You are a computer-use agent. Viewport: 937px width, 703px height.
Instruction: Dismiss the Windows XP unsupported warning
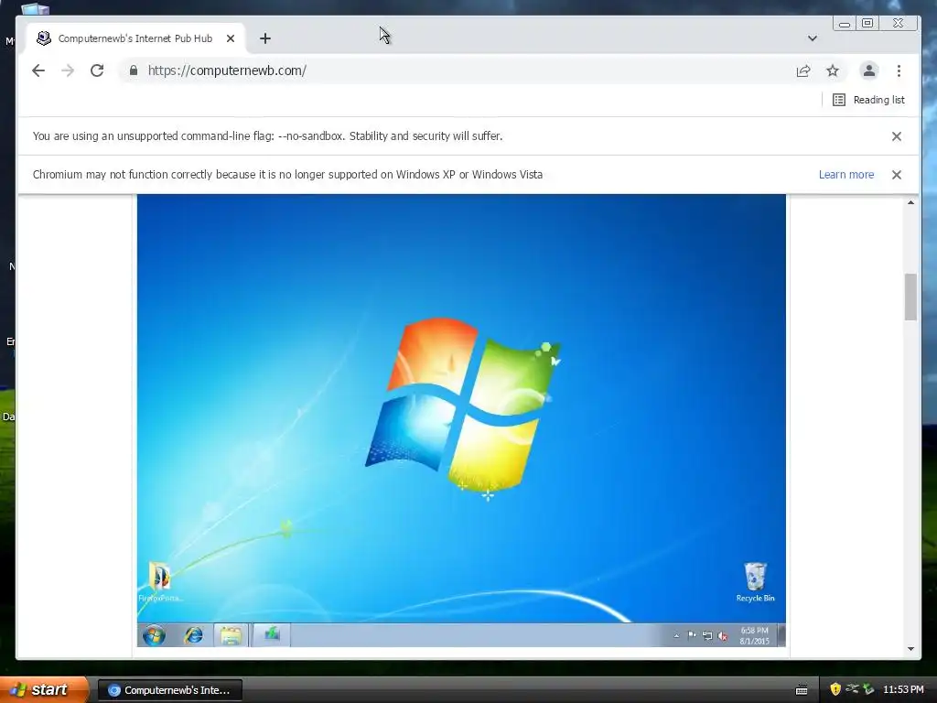point(897,175)
